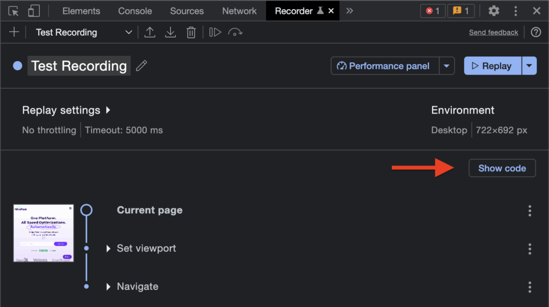Viewport: 549px width, 307px height.
Task: Delete the recording with trash icon
Action: (191, 32)
